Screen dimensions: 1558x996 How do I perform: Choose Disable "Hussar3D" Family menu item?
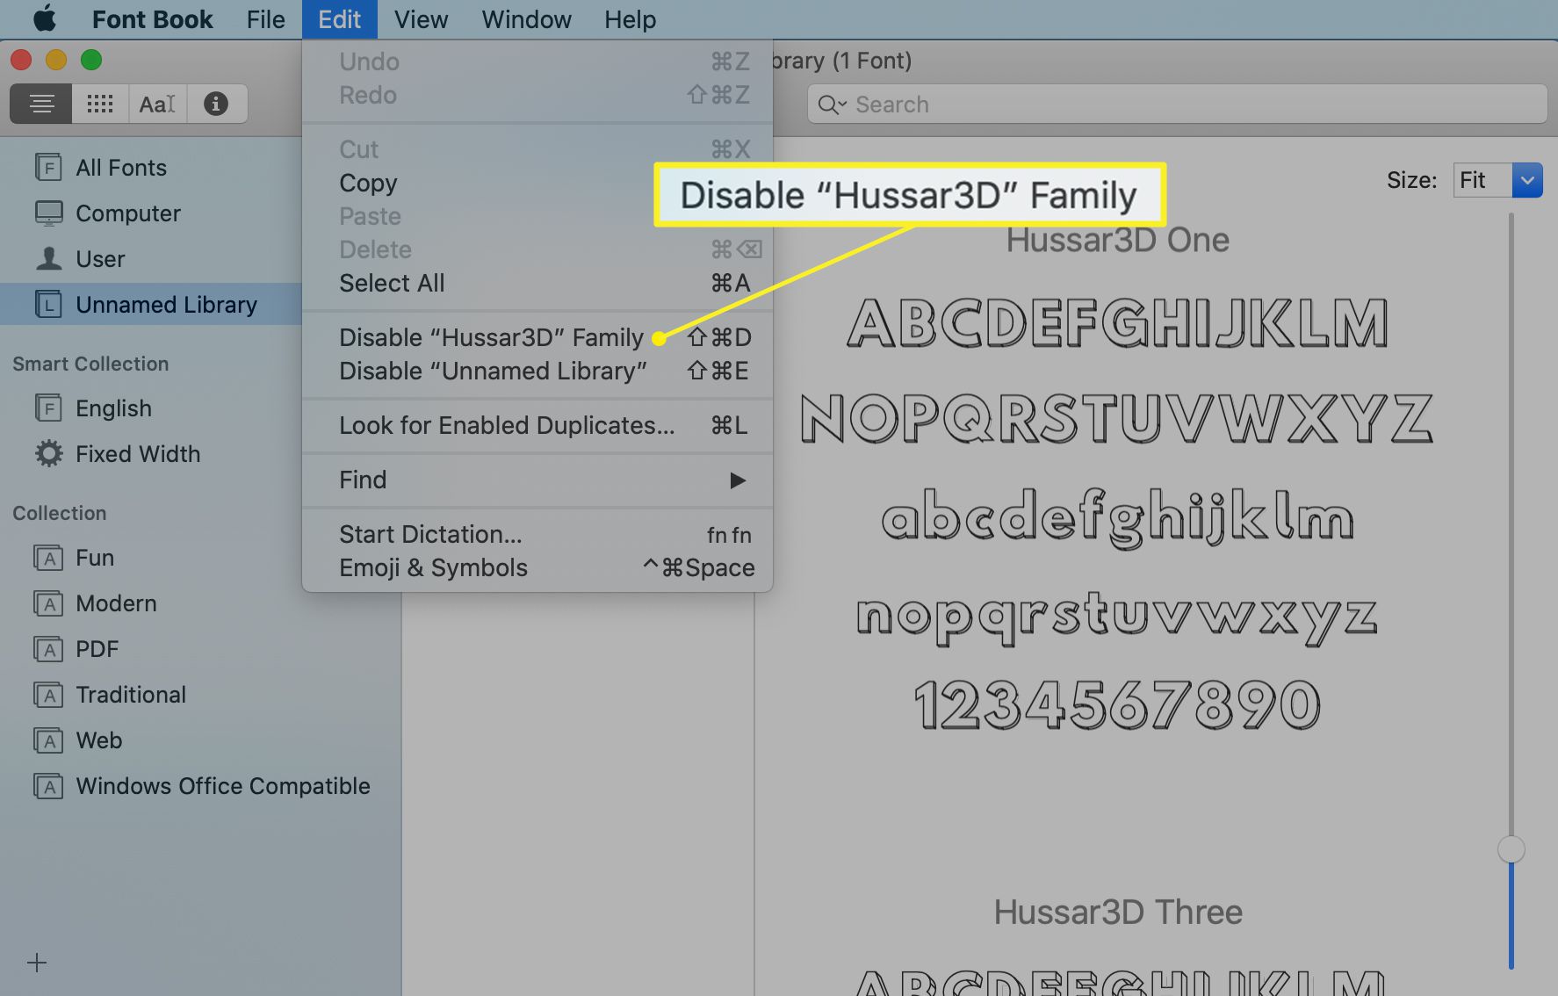537,337
